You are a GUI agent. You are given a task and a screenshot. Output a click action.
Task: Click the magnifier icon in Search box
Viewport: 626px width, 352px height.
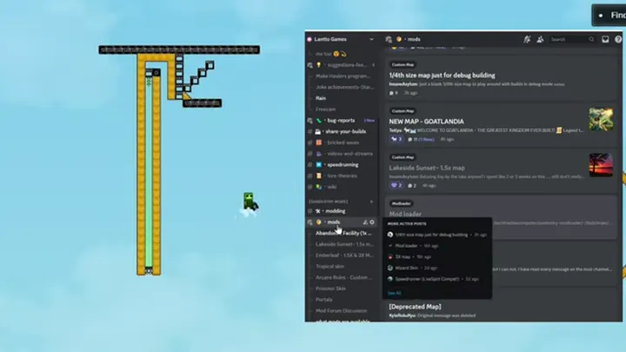click(x=591, y=39)
